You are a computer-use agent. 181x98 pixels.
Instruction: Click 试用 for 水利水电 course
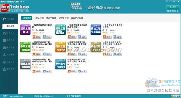82,71
